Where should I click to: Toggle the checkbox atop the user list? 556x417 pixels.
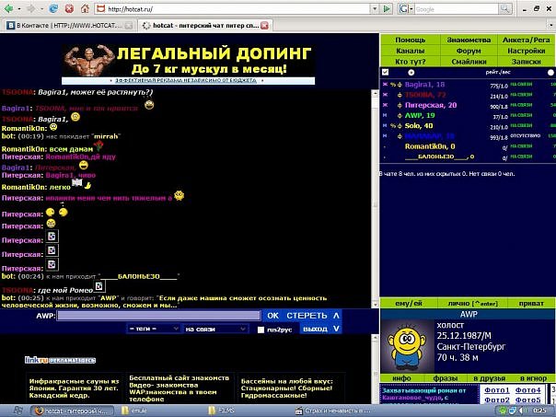384,72
